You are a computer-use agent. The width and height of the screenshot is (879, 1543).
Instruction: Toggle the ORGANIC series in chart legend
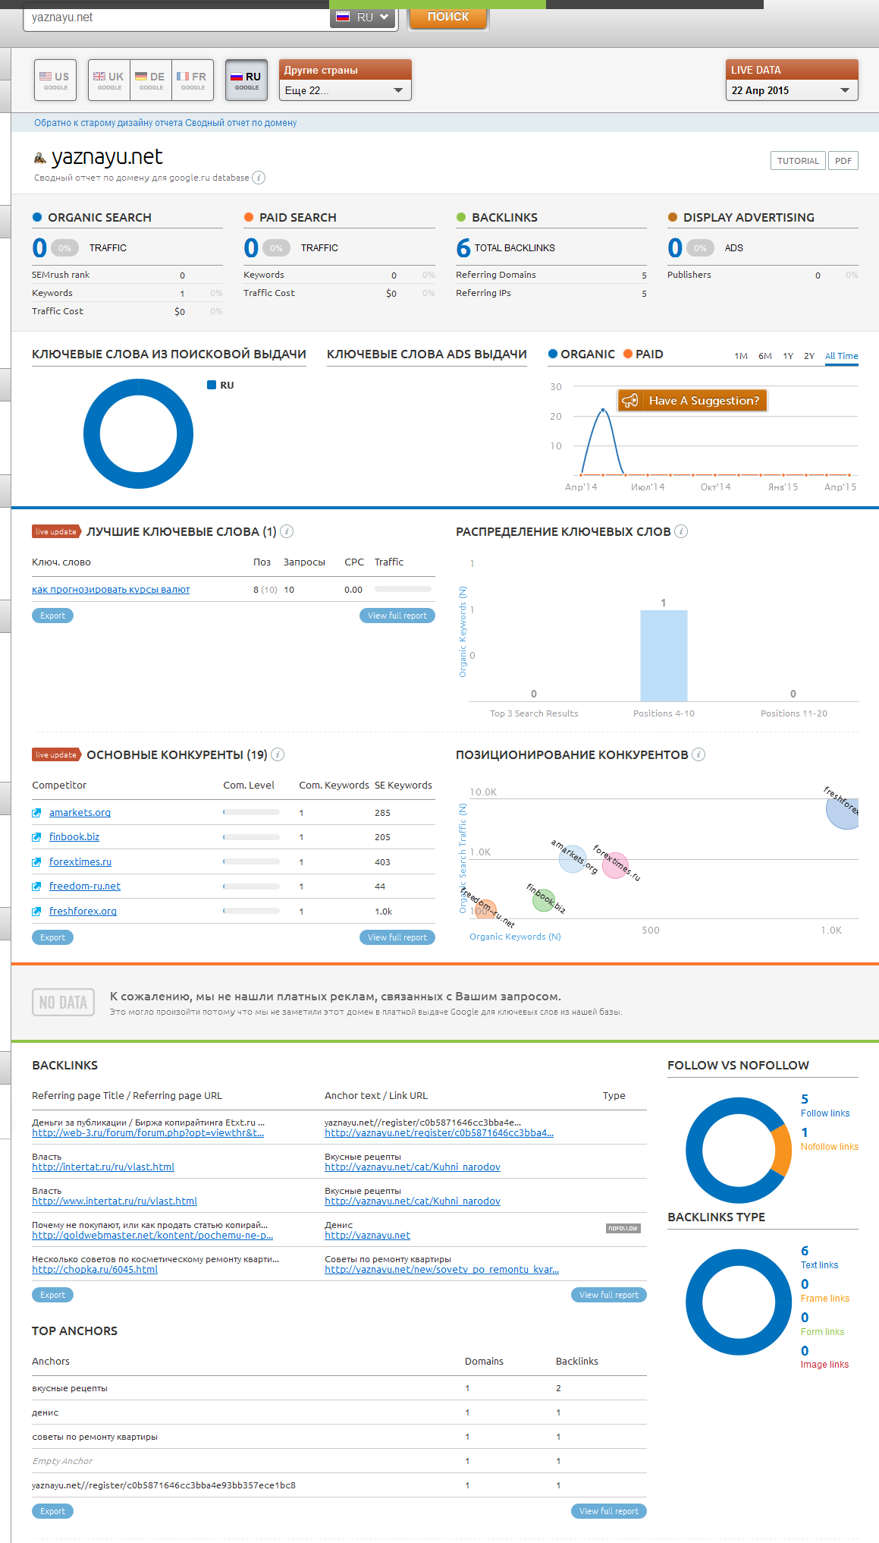pyautogui.click(x=581, y=354)
